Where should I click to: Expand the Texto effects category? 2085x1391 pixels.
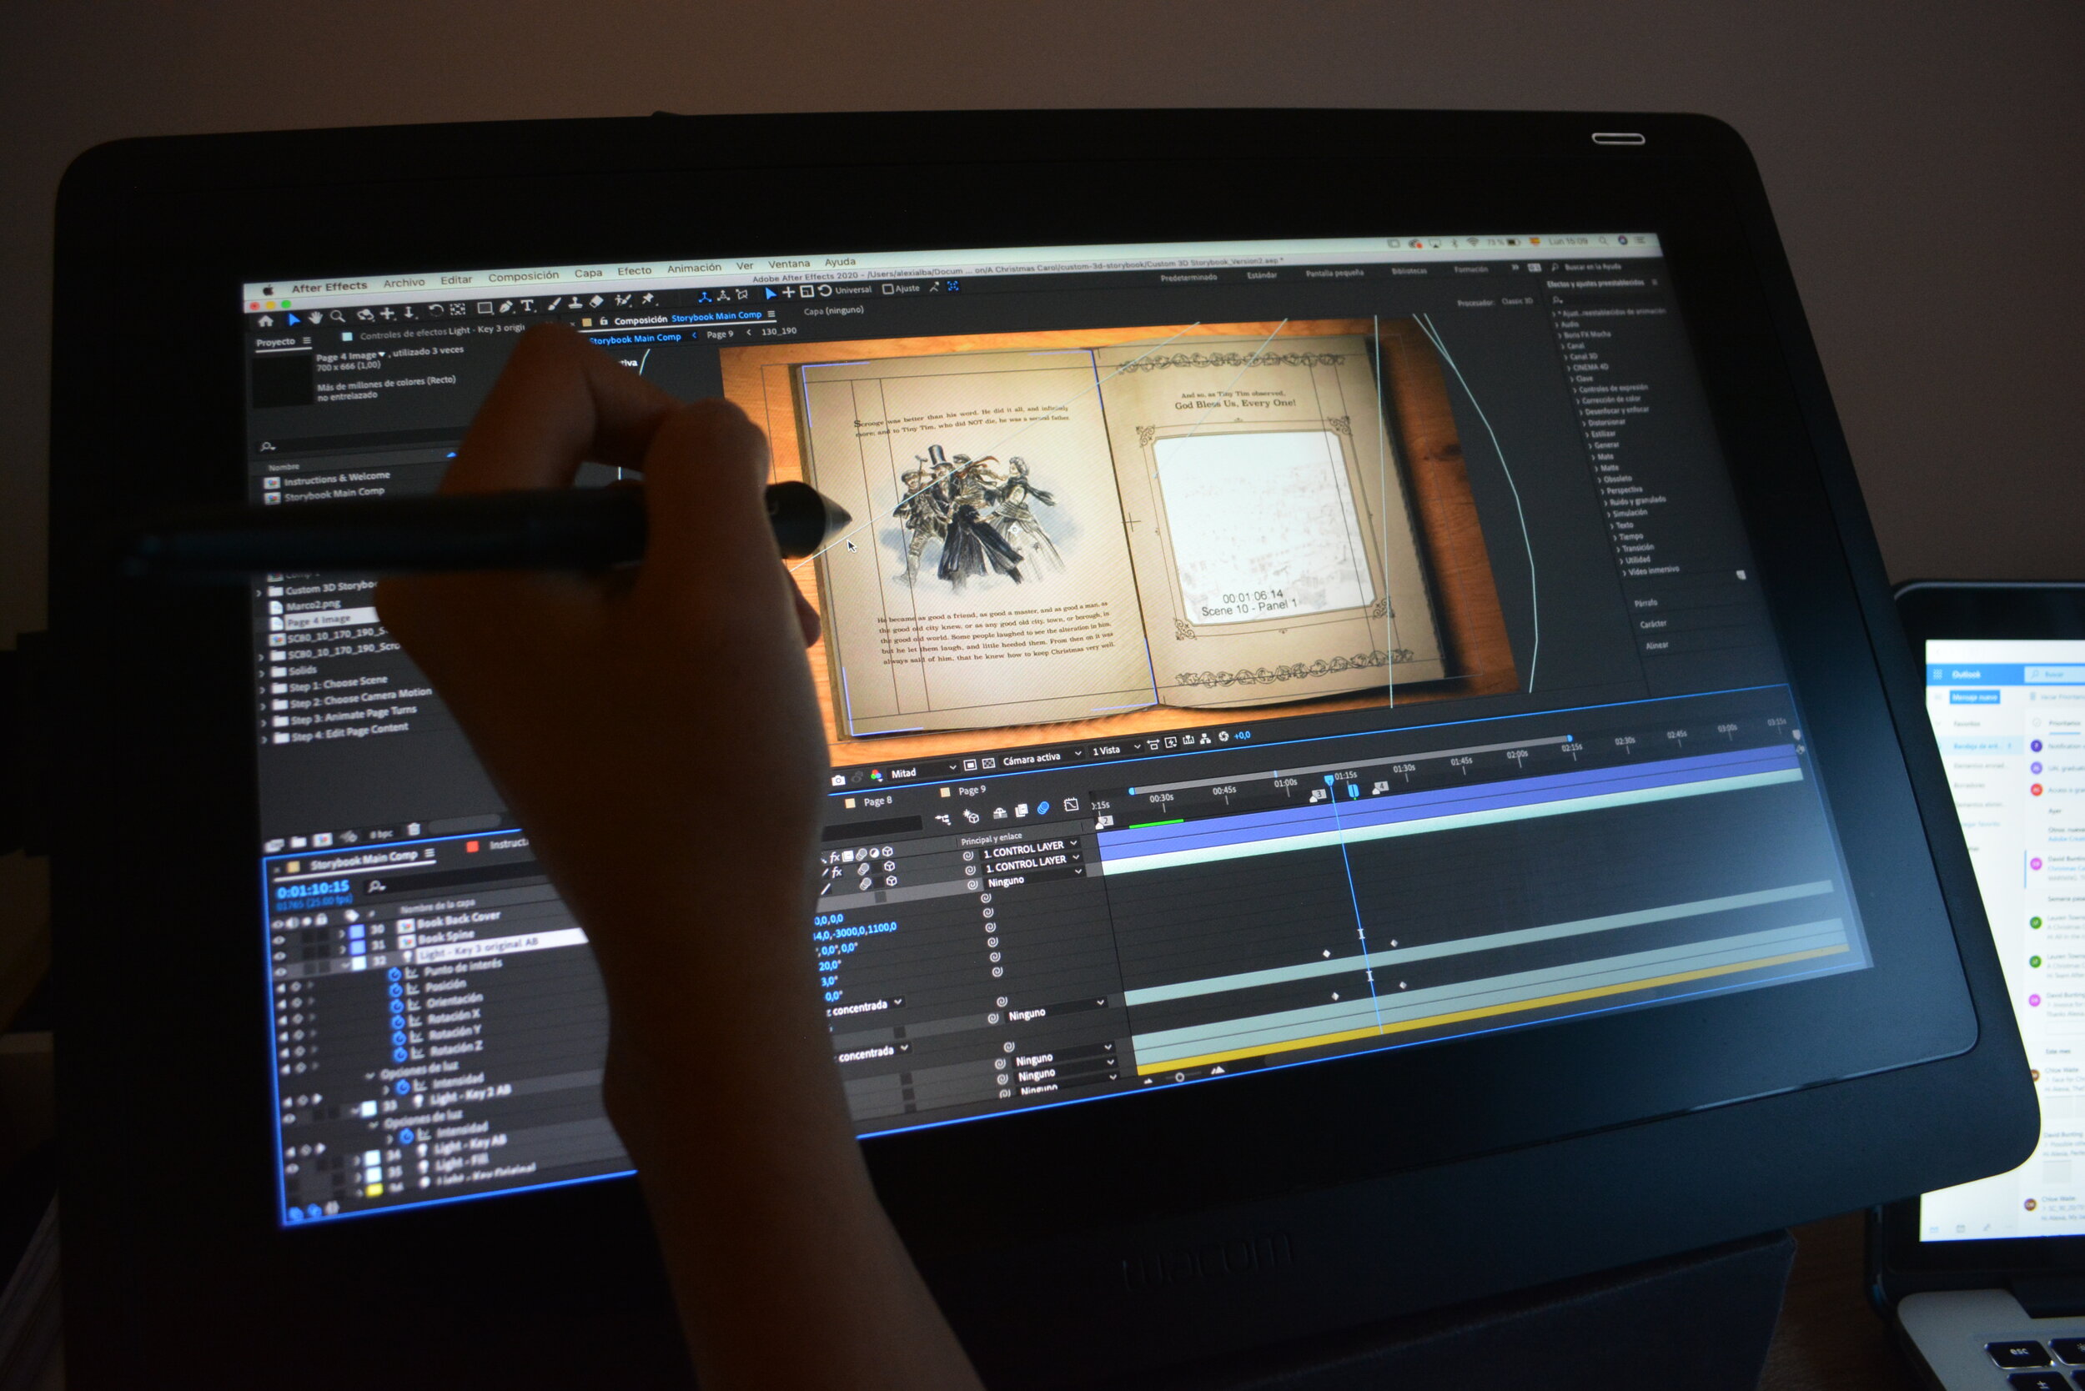click(1613, 526)
